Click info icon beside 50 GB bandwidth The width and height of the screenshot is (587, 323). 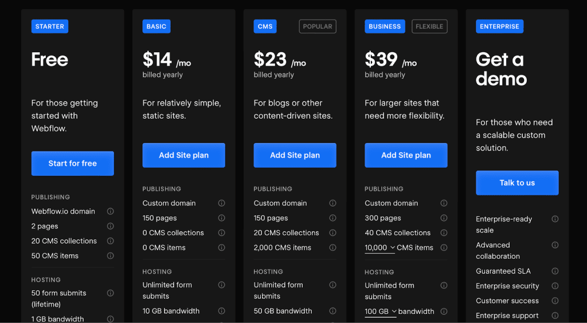(x=333, y=311)
